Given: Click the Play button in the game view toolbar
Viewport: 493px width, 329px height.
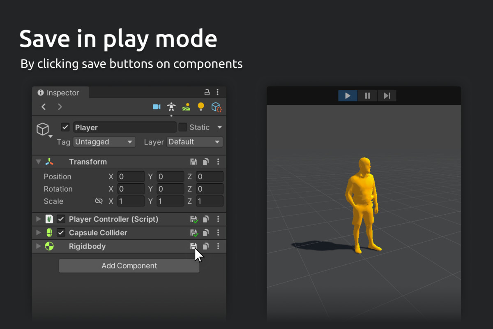Looking at the screenshot, I should [348, 96].
